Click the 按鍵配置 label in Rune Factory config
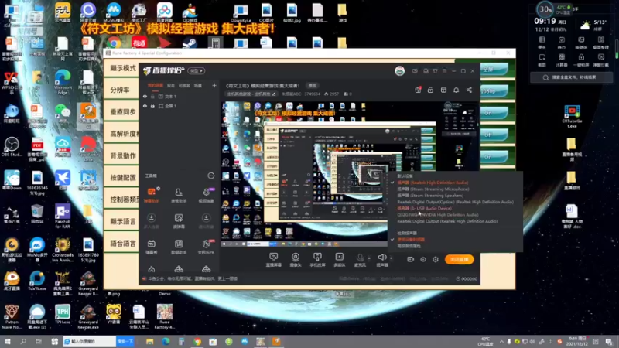Viewport: 619px width, 348px height. coord(123,178)
